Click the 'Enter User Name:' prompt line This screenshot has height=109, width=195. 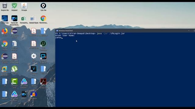coord(65,35)
